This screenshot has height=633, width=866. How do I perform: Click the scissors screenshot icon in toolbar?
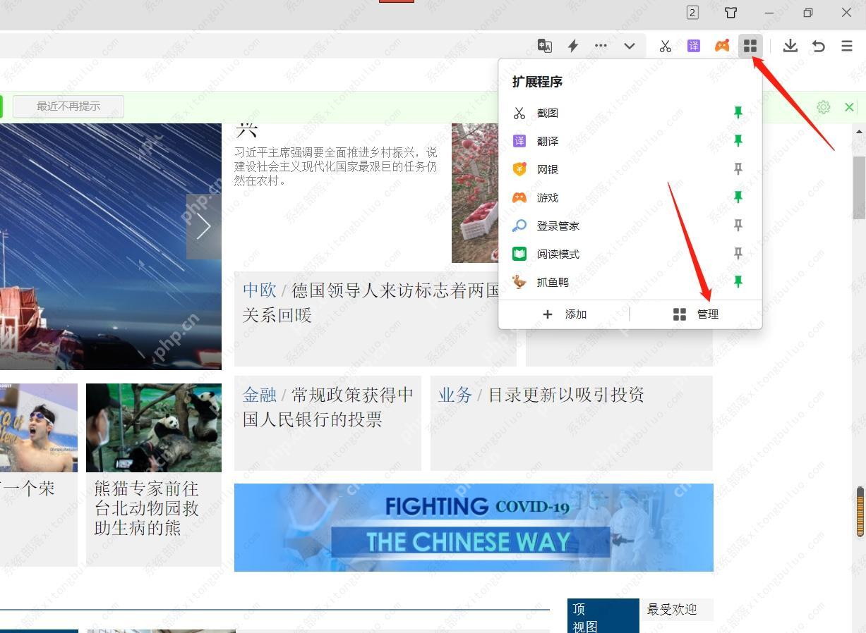665,46
